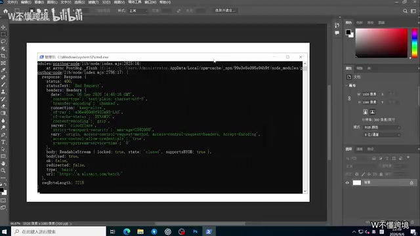Toggle the layer filter on/off switch
The width and height of the screenshot is (420, 236).
click(408, 157)
